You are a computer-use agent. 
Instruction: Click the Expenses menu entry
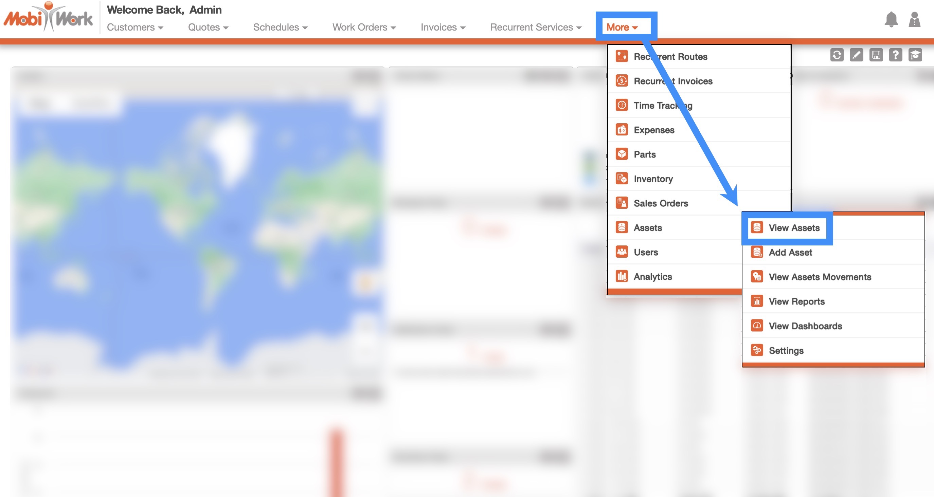[654, 130]
